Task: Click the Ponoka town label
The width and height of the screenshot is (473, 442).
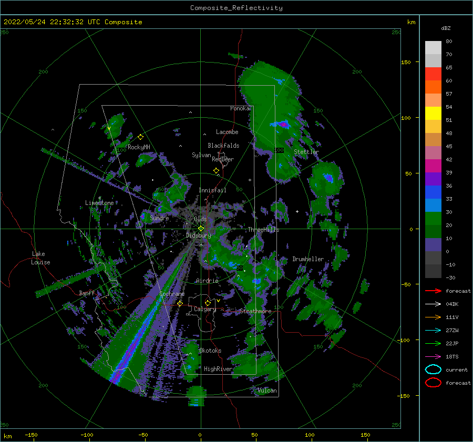Action: click(x=240, y=108)
